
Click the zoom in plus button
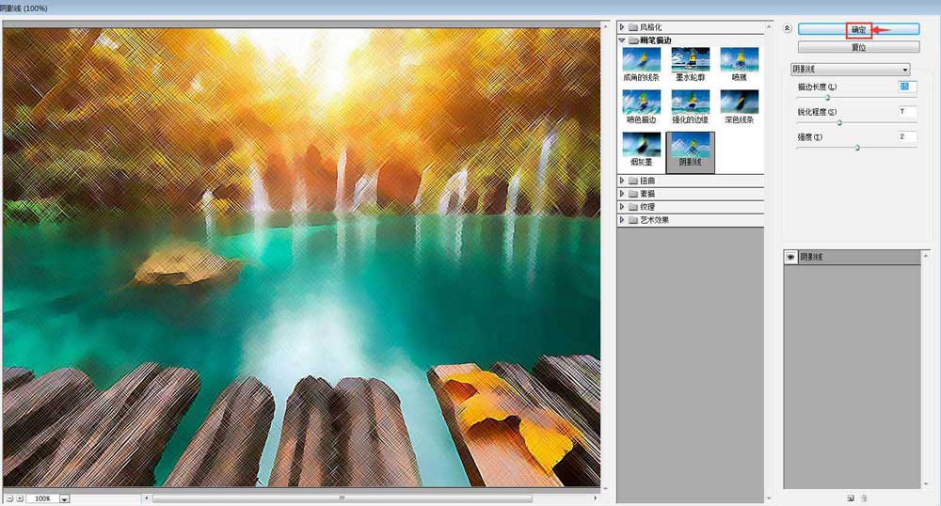[x=20, y=498]
